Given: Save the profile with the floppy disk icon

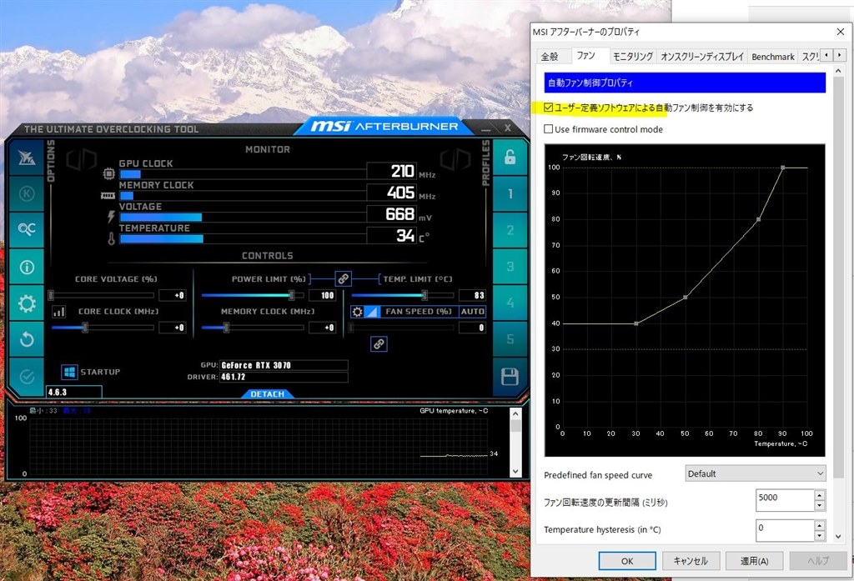Looking at the screenshot, I should click(x=510, y=376).
